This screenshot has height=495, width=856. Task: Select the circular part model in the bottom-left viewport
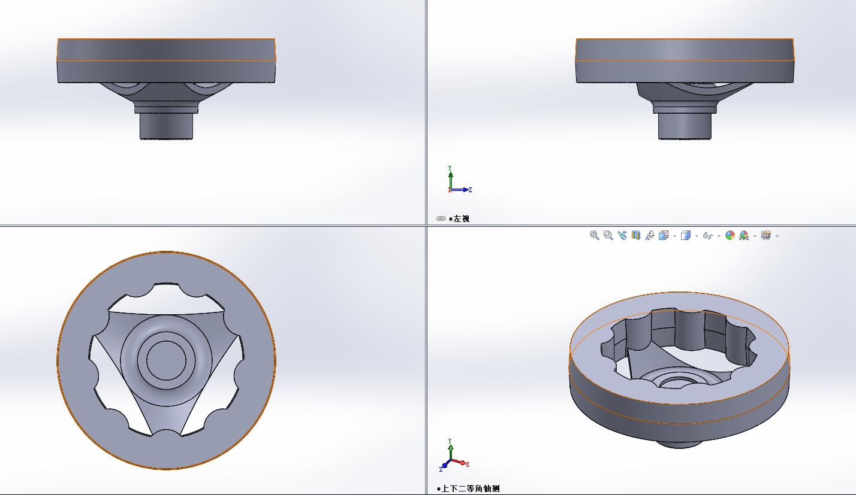pos(167,360)
